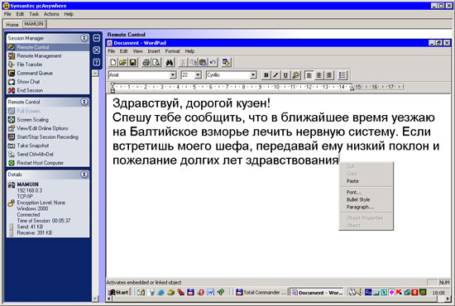Open the font size 22 dropdown
455x306 pixels.
coord(198,75)
